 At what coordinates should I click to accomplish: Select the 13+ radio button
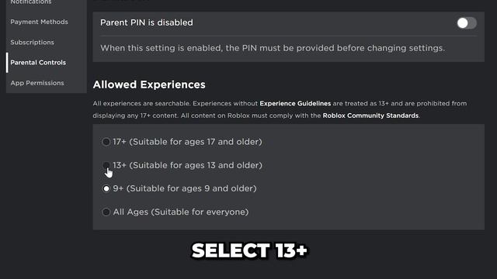pos(106,165)
